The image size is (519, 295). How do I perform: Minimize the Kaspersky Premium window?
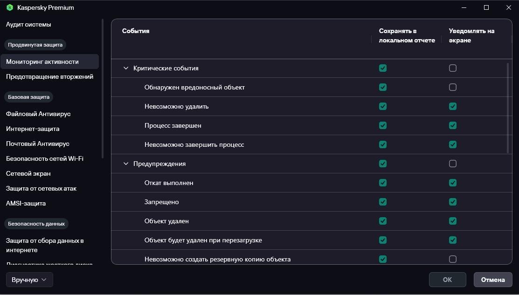click(464, 7)
